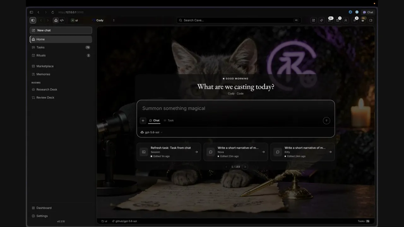Viewport: 404px width, 227px height.
Task: Click the 'ui' folder in the status bar
Action: tap(104, 221)
